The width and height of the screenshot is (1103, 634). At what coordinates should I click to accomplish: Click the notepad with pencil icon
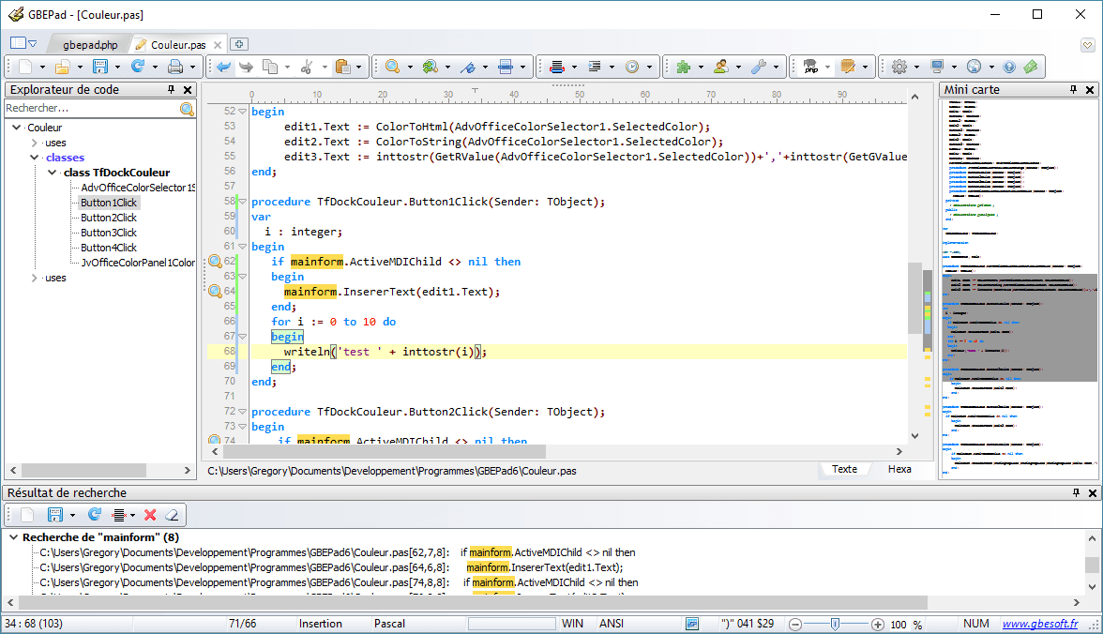coord(848,67)
